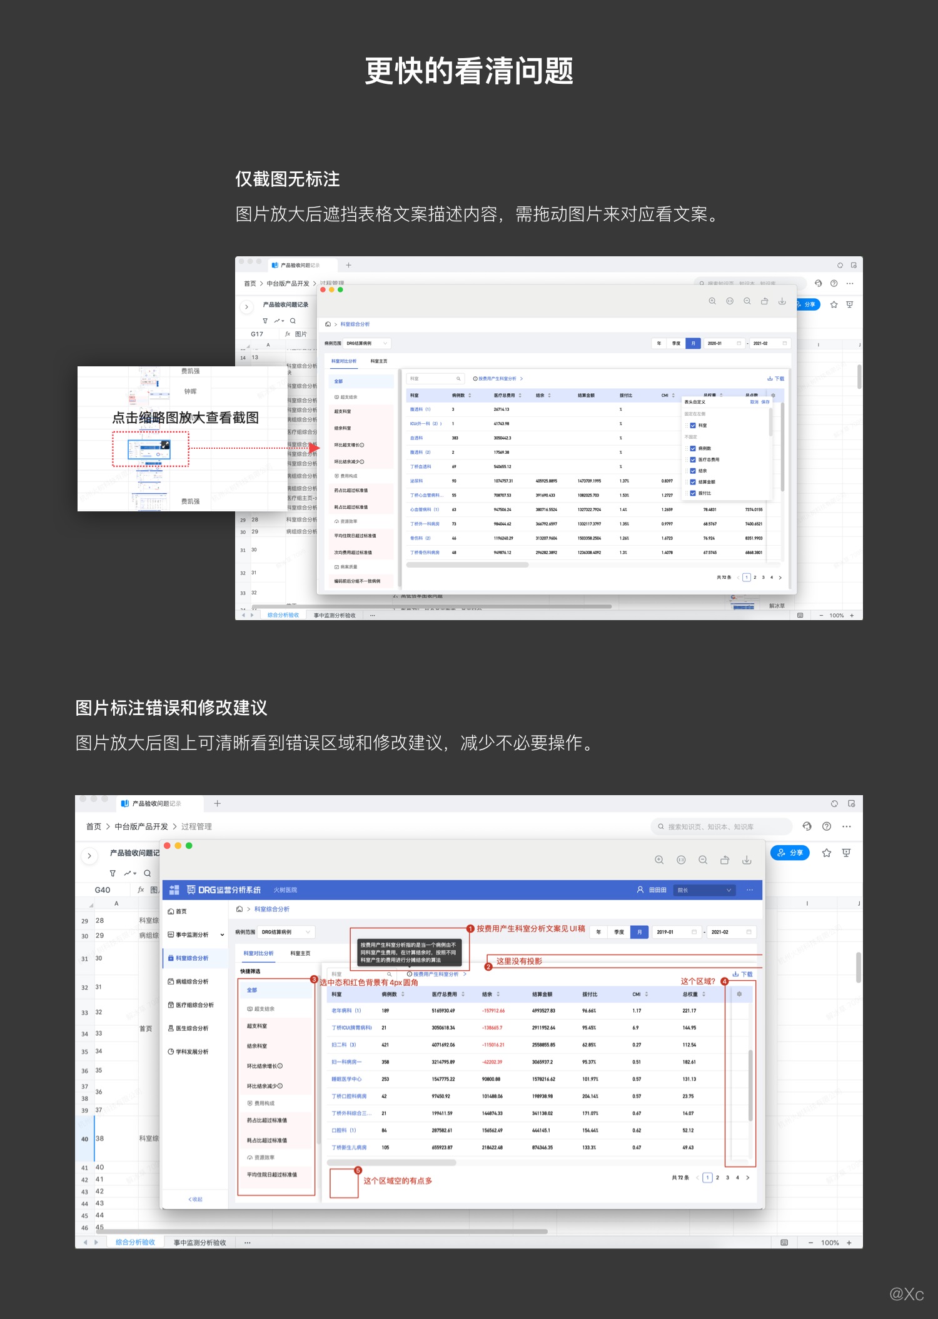Select 月 period toggle next to 2020-01 date
Image resolution: width=938 pixels, height=1319 pixels.
click(x=693, y=343)
